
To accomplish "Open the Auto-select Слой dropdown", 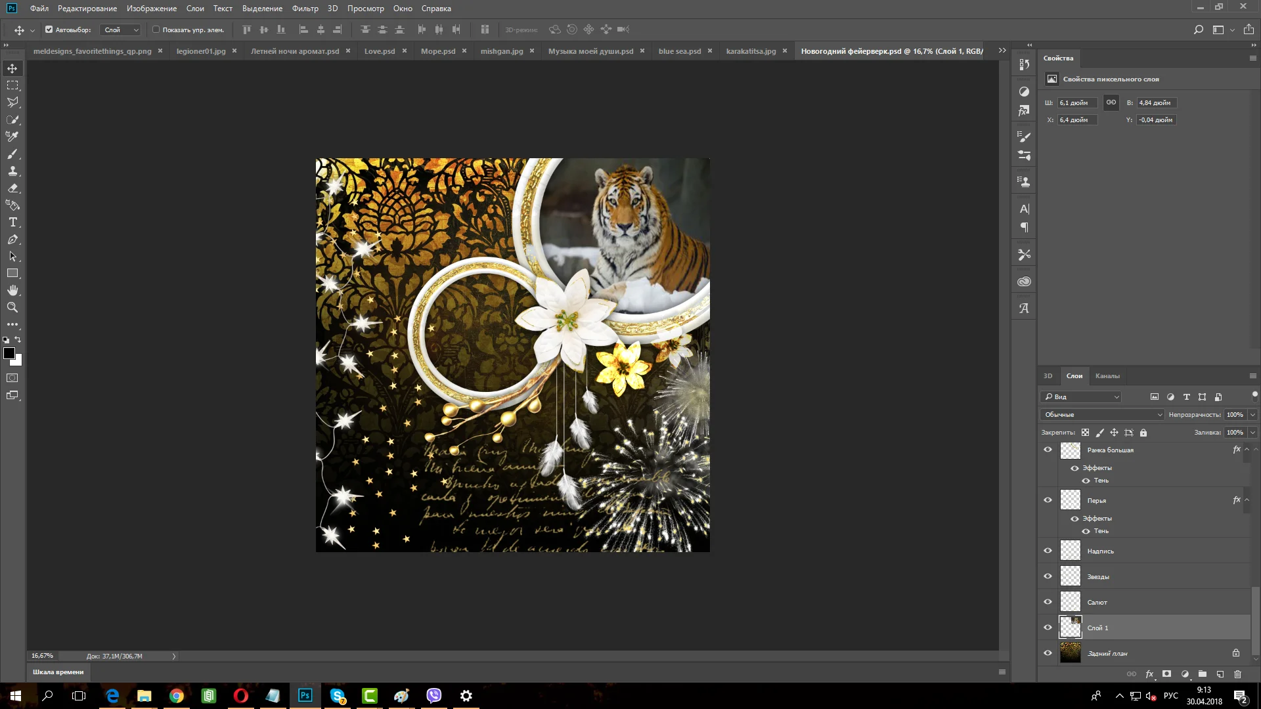I will point(121,30).
